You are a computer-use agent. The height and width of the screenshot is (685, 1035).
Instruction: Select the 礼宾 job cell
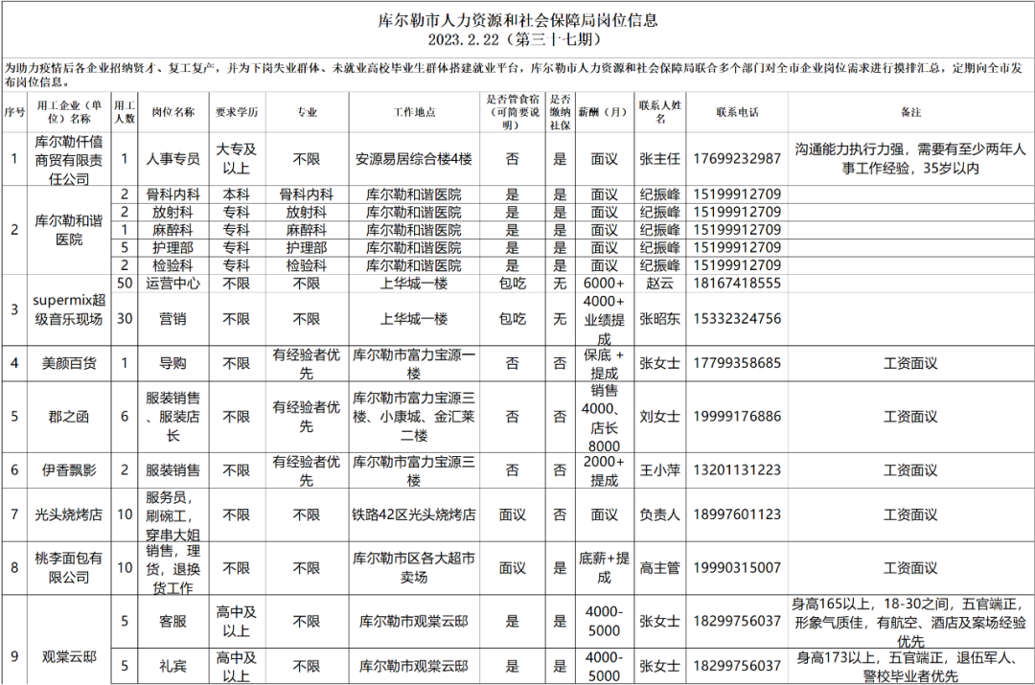(x=172, y=667)
